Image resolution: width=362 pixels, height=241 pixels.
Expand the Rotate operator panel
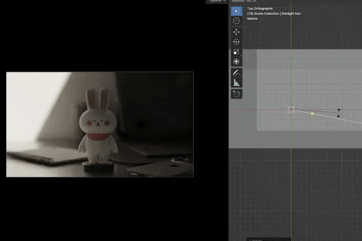[268, 239]
